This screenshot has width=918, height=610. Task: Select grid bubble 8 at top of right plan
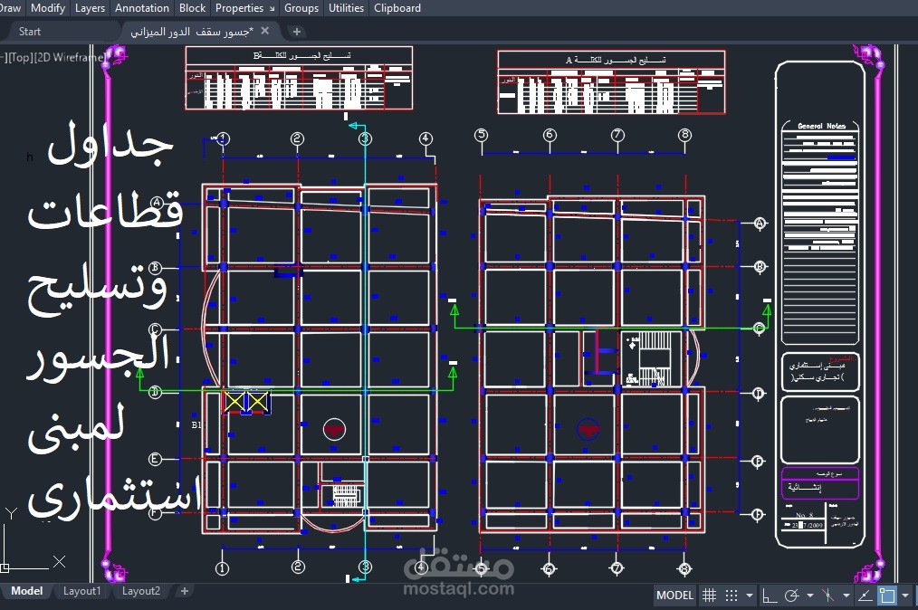click(x=685, y=135)
